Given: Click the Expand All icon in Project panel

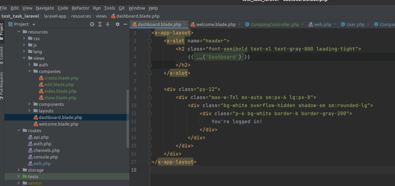Looking at the screenshot, I should coord(100,24).
